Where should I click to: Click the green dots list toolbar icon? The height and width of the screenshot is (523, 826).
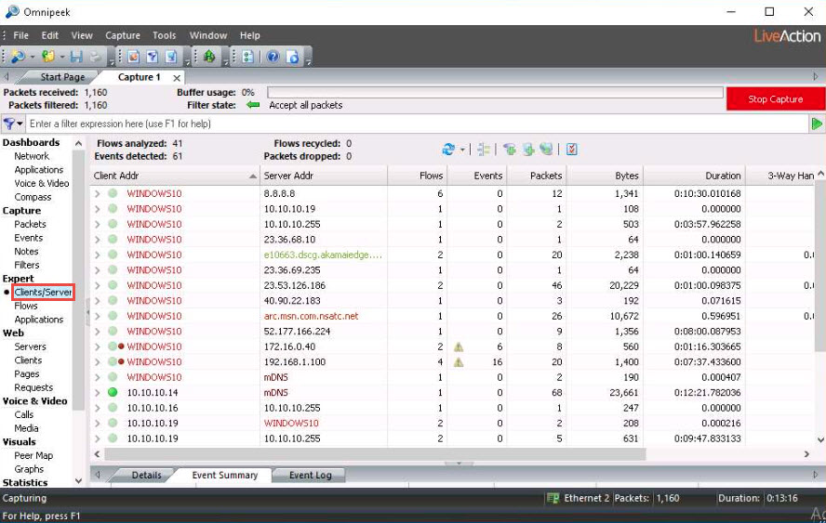click(247, 57)
